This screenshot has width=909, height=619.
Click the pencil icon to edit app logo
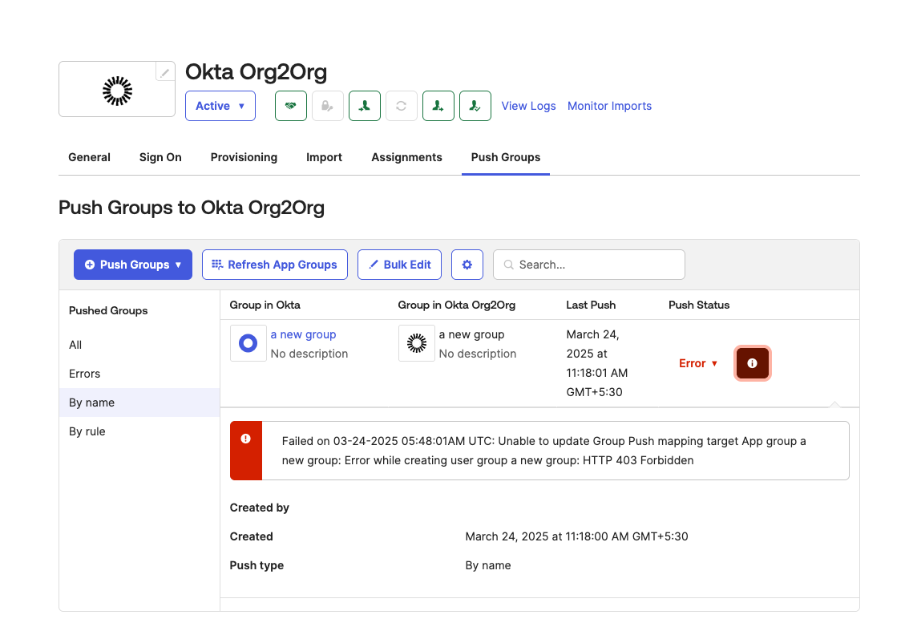click(165, 72)
